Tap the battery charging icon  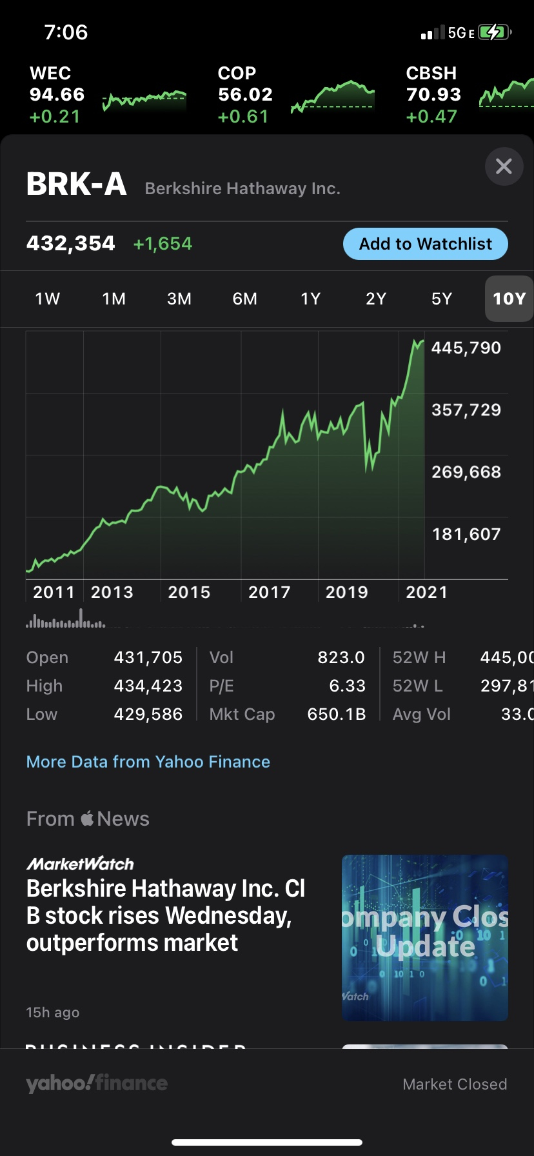coord(495,32)
